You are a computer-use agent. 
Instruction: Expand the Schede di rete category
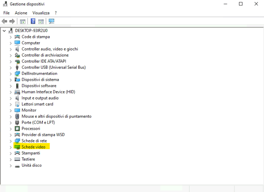[x=11, y=141]
